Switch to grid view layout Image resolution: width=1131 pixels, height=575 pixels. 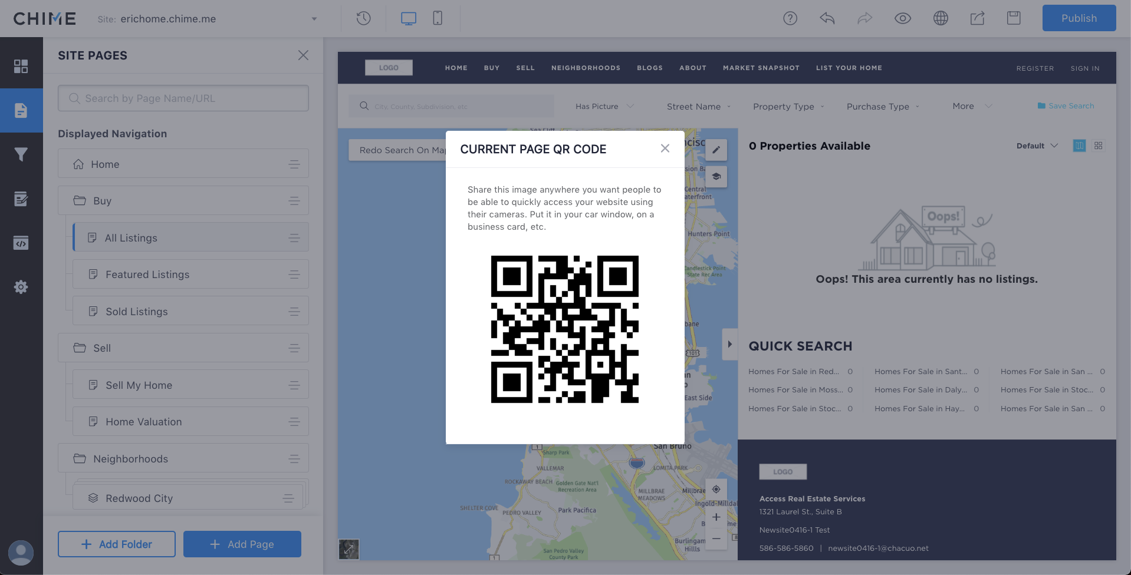(1098, 146)
